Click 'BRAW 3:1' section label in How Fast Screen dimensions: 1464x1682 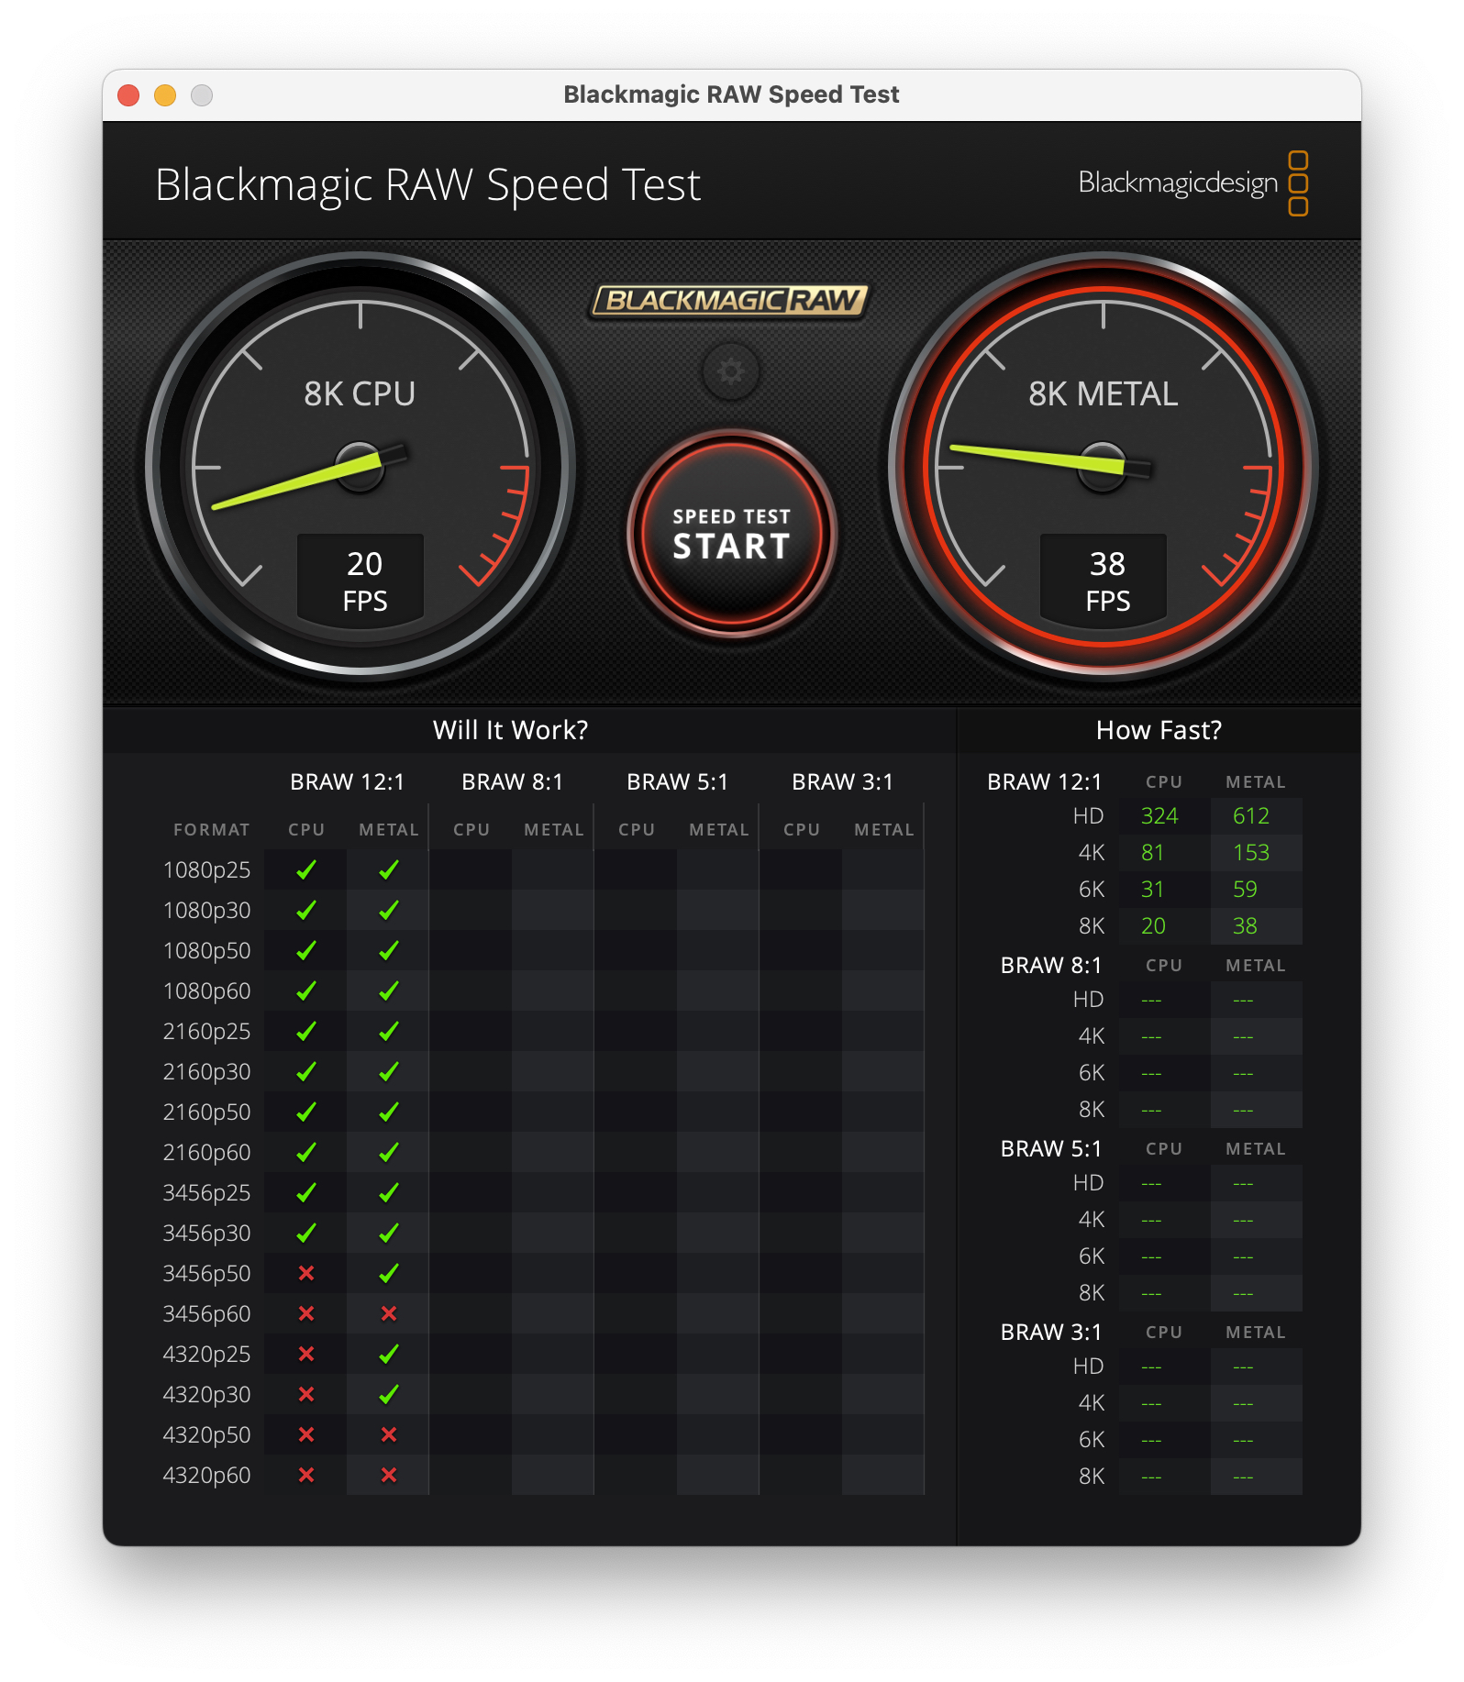point(1051,1333)
